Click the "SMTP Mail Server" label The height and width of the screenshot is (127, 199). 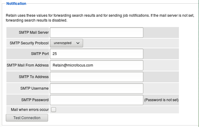click(33, 33)
